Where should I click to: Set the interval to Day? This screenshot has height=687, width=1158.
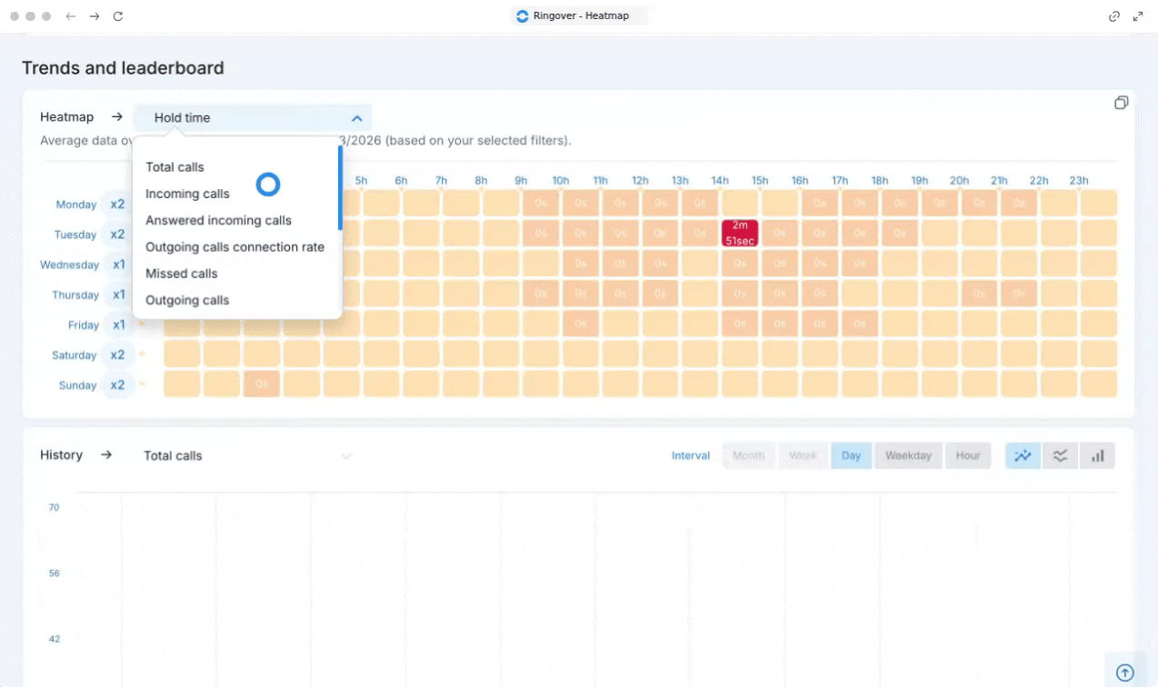coord(852,455)
